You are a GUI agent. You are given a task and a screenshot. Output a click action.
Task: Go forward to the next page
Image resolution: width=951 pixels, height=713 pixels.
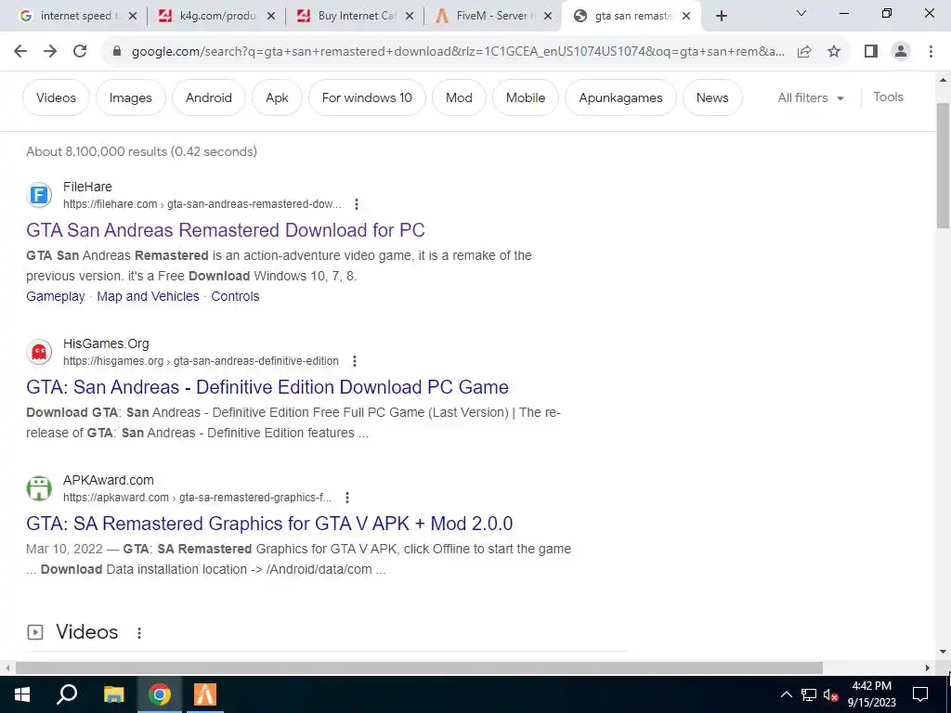click(50, 52)
